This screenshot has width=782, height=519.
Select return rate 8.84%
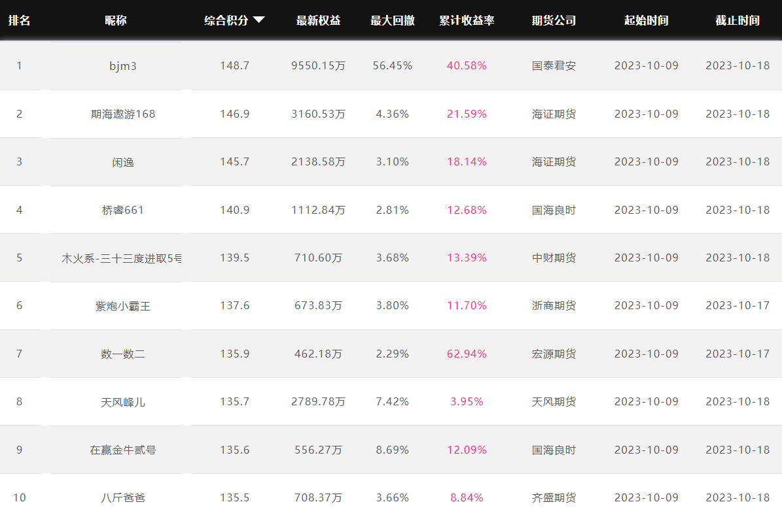467,497
